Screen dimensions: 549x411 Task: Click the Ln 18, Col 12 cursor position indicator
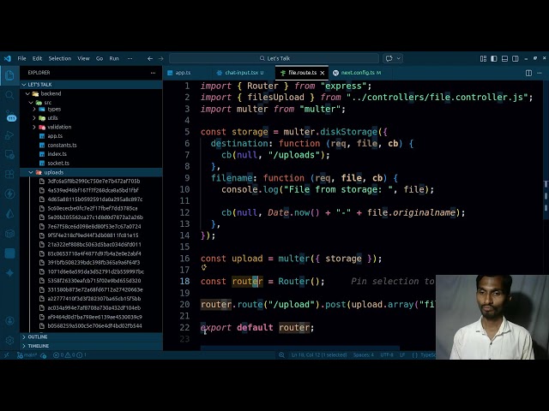point(319,355)
